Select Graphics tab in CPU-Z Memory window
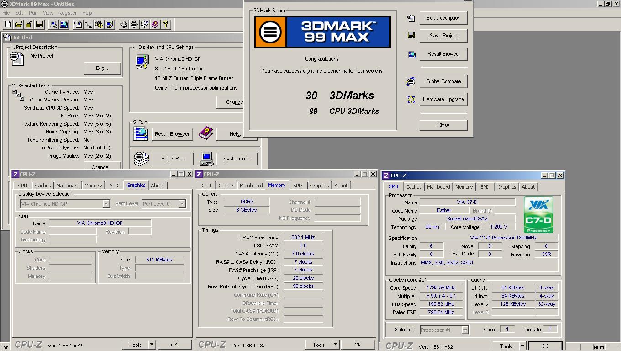The height and width of the screenshot is (351, 621). (x=320, y=186)
